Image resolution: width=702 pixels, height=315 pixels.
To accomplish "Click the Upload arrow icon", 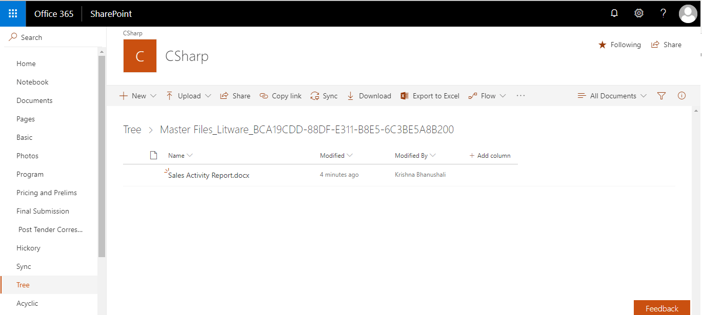I will [170, 96].
